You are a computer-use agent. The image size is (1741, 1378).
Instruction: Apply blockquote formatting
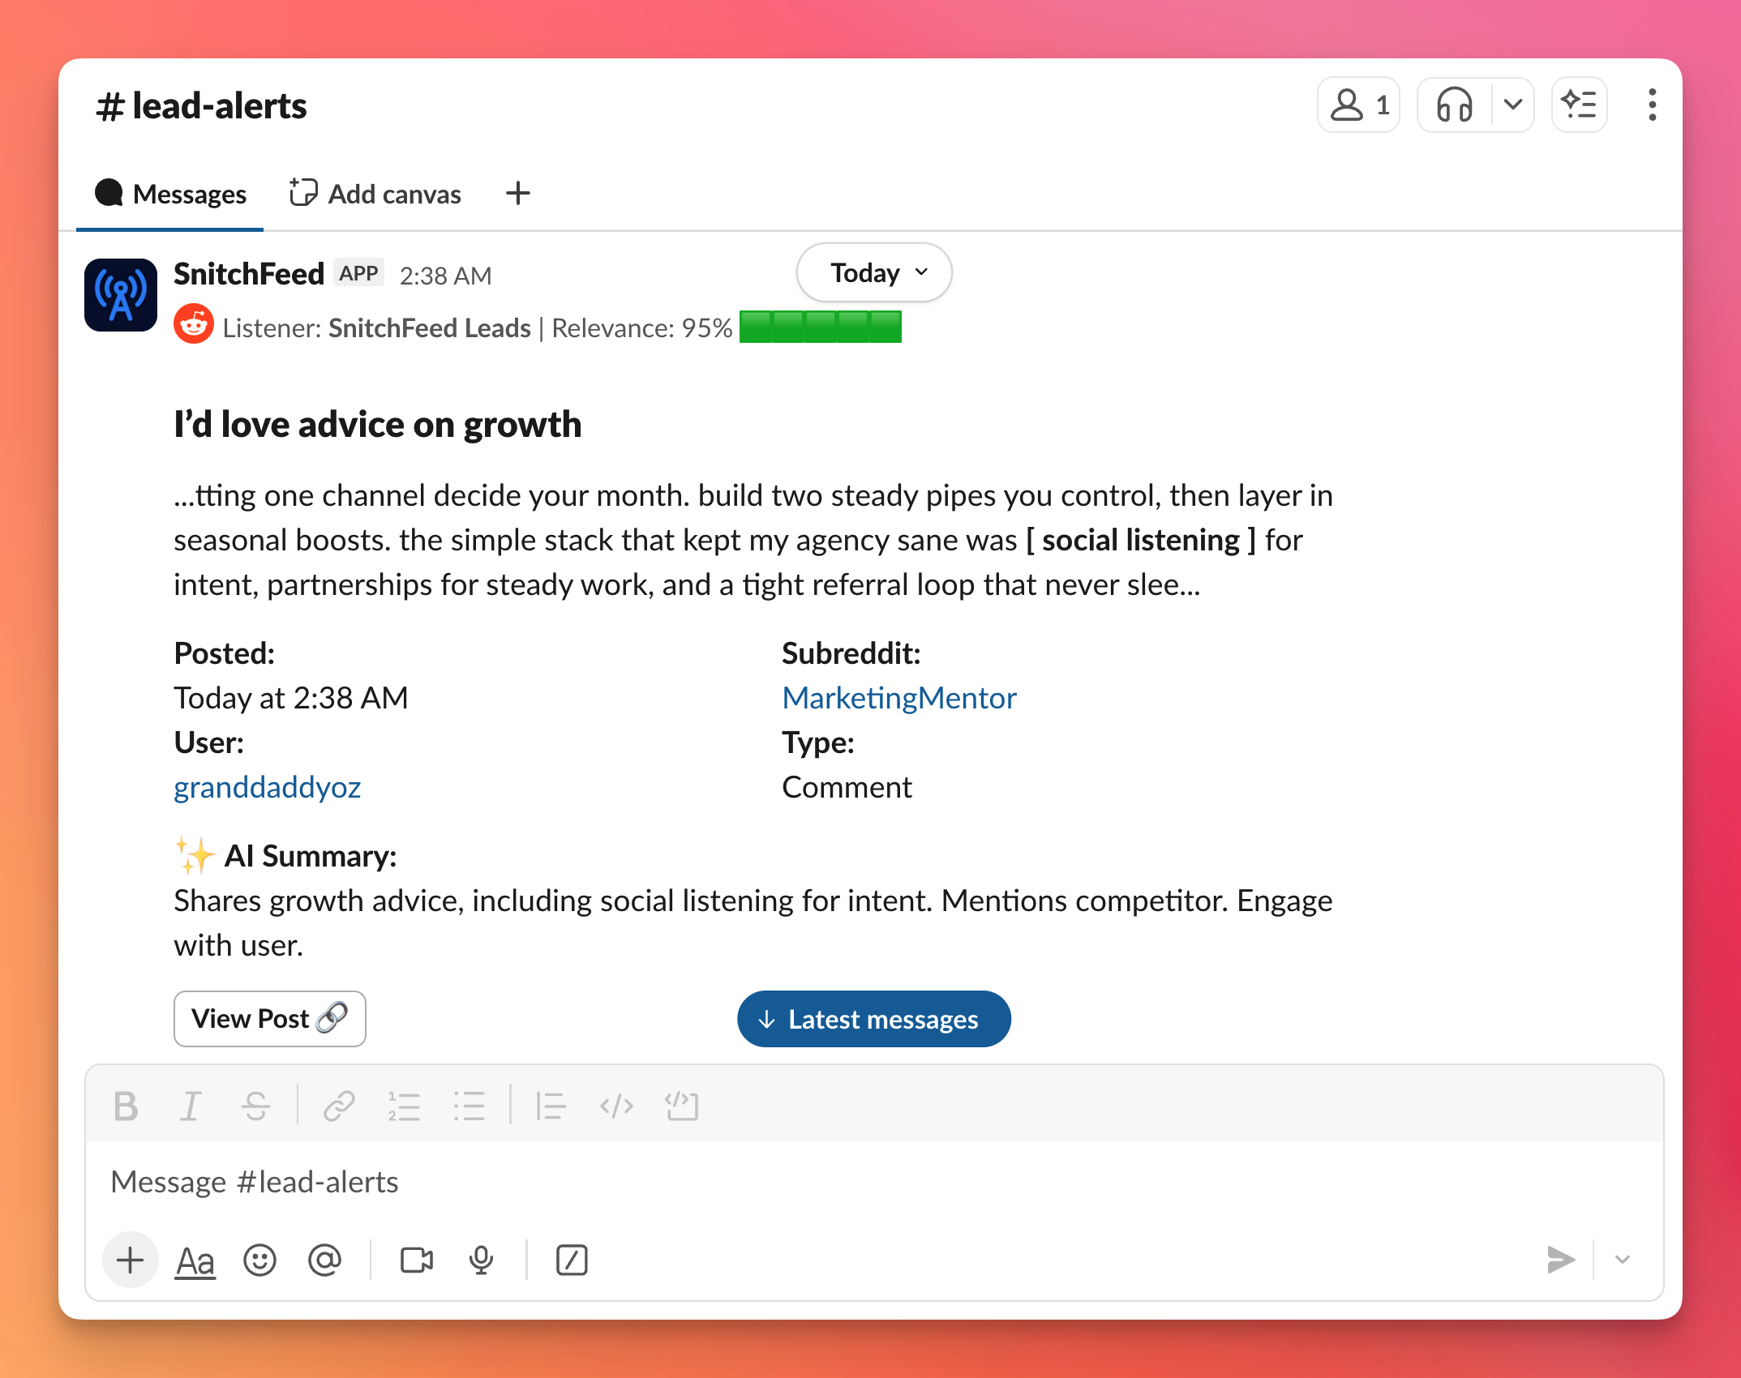(x=551, y=1106)
